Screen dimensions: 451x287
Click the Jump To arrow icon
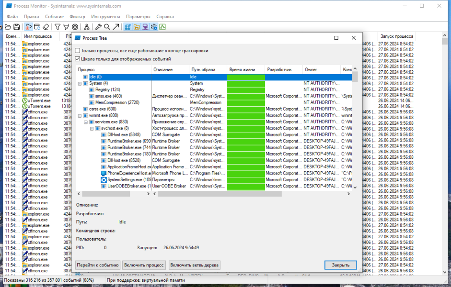pos(116,27)
